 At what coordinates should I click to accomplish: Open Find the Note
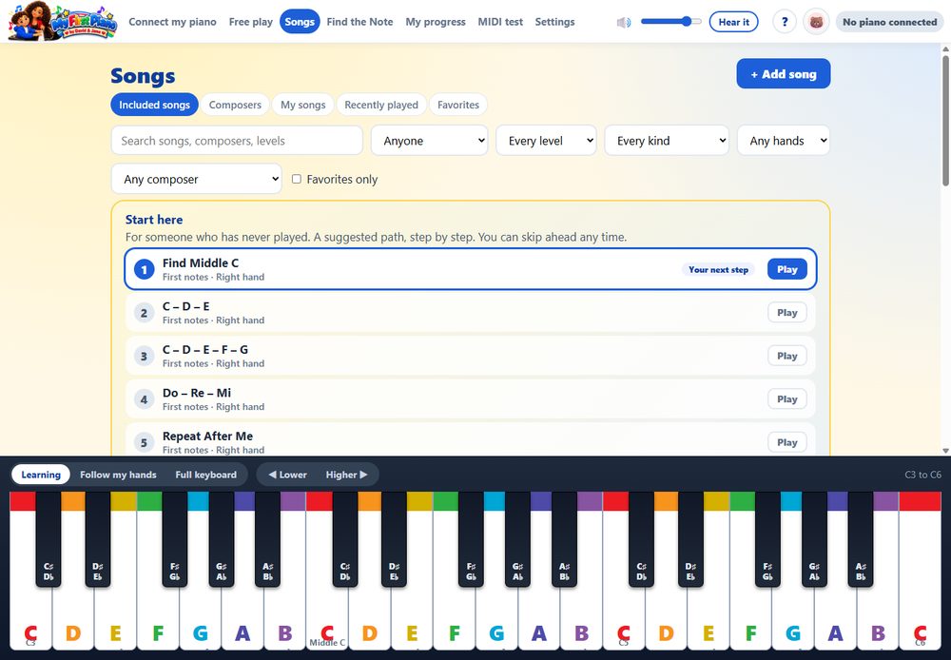point(359,22)
